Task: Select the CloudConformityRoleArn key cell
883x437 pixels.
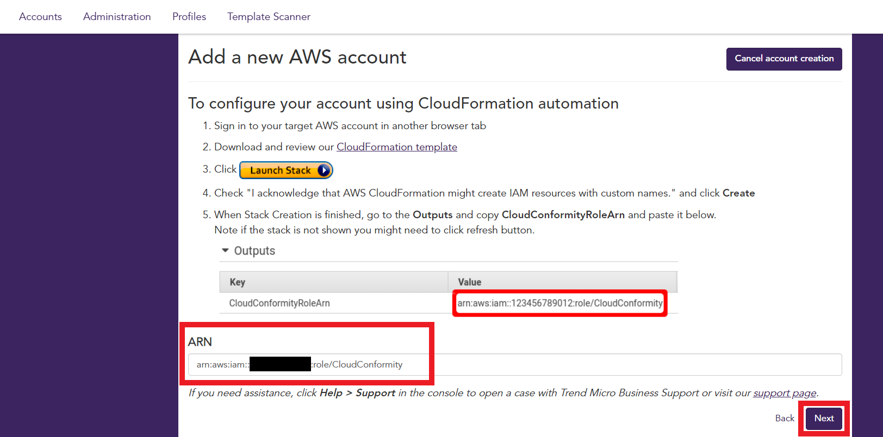Action: tap(279, 303)
